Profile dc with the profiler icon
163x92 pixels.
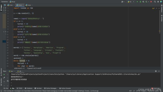pos(146,2)
